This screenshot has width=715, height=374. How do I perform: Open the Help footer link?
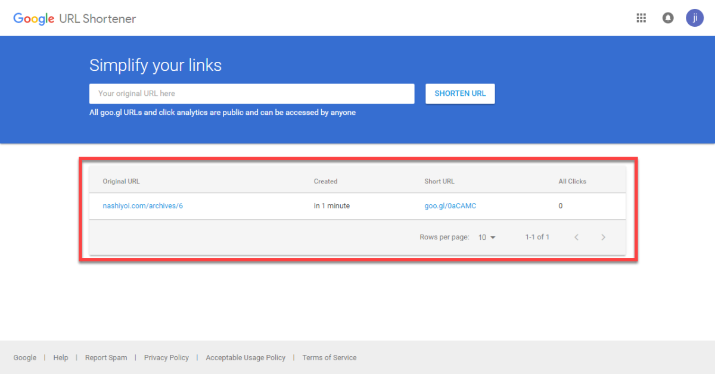click(x=61, y=357)
